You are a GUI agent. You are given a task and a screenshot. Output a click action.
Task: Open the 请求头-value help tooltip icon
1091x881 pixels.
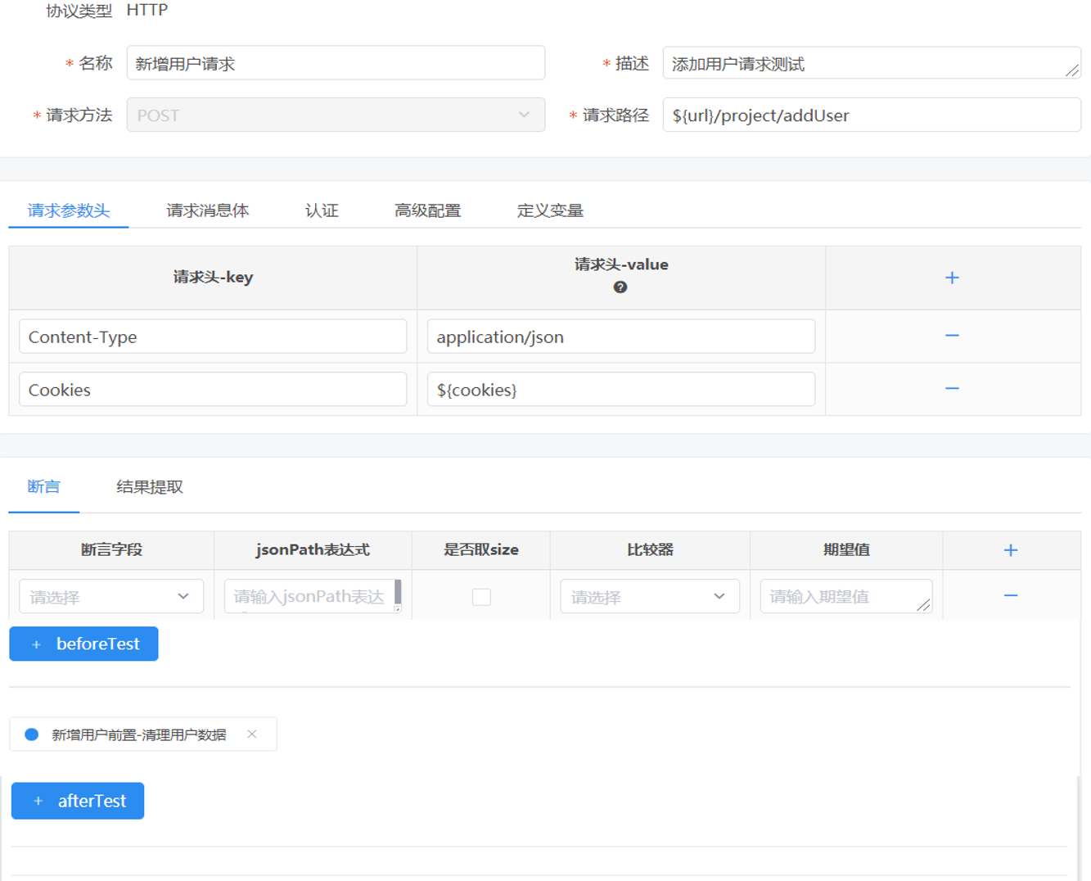(x=620, y=287)
